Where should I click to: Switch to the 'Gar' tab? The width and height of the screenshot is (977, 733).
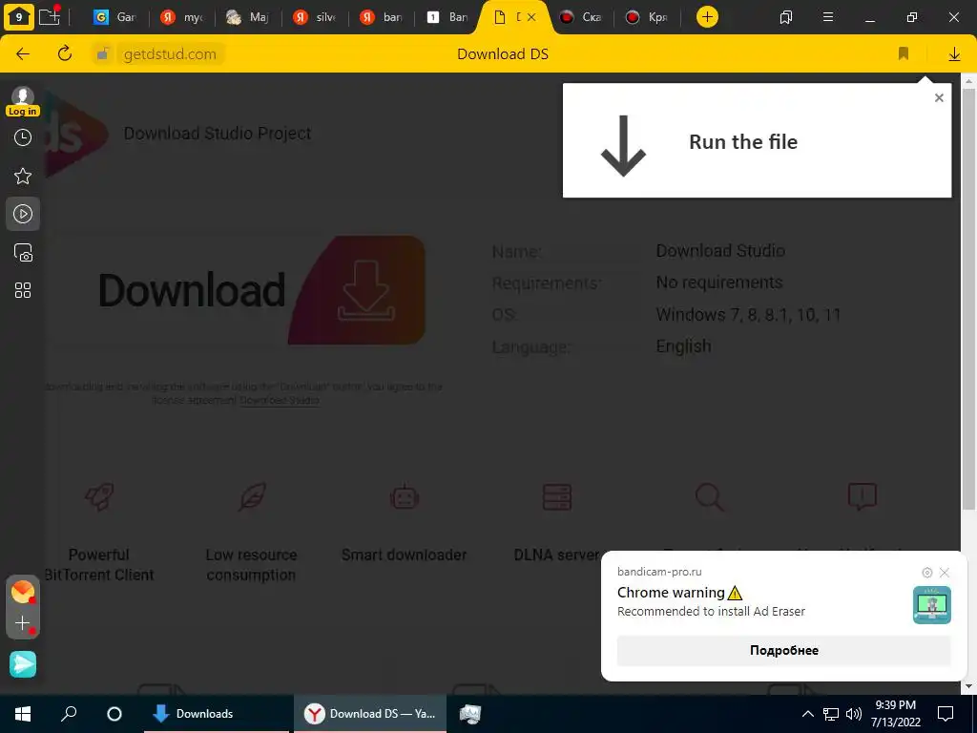tap(114, 17)
